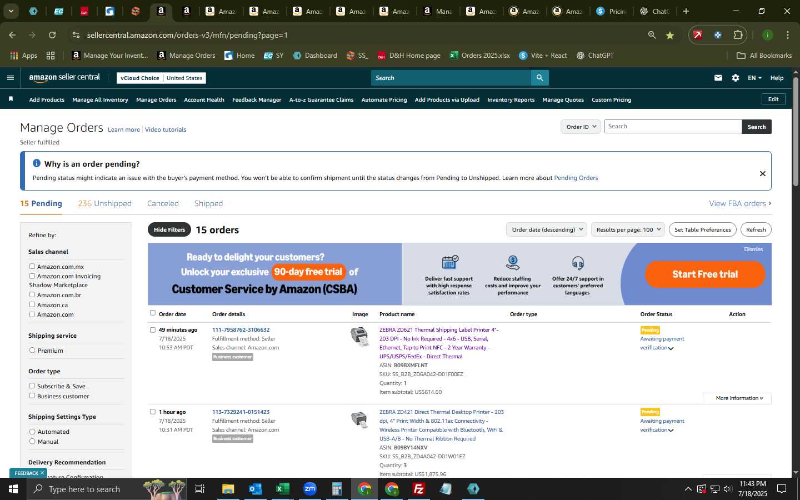800x500 pixels.
Task: Open the Windows Start menu
Action: coord(13,489)
